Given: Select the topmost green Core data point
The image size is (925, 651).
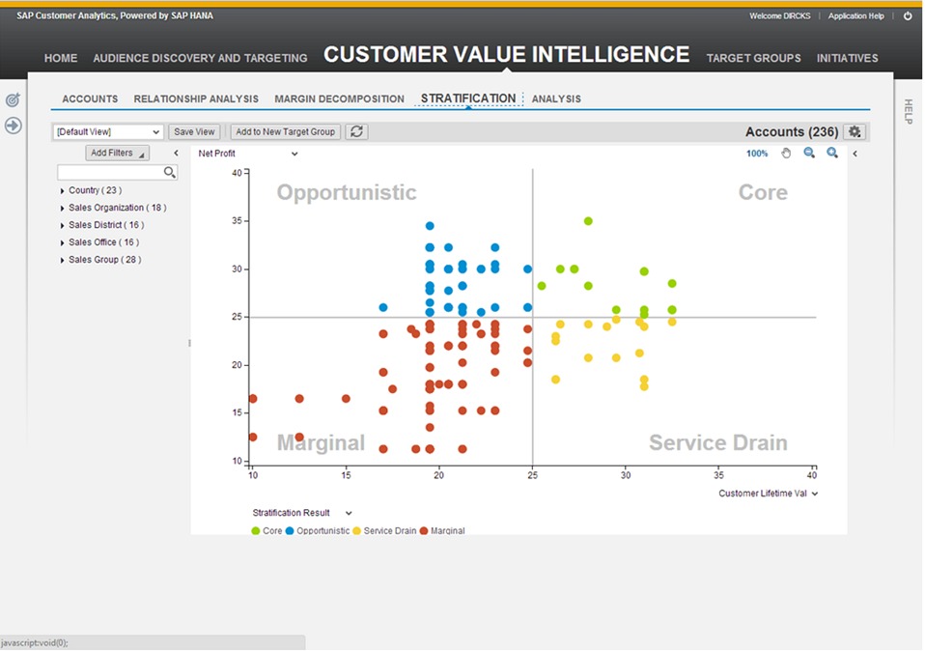Looking at the screenshot, I should [x=588, y=221].
